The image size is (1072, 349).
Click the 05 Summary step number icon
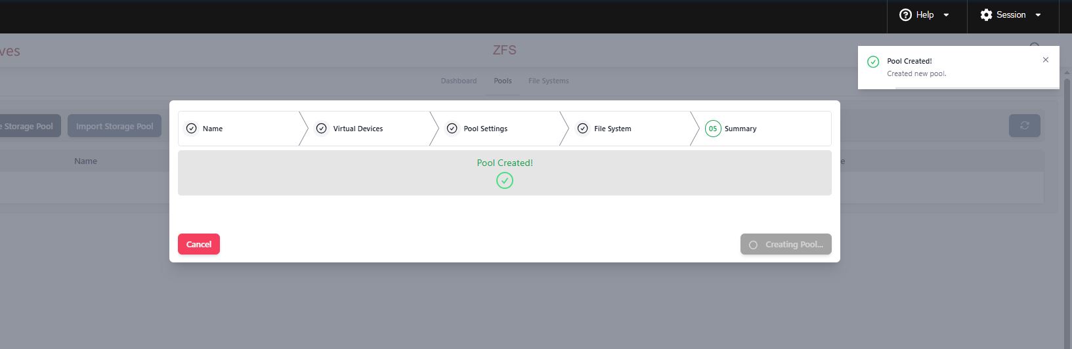coord(713,129)
